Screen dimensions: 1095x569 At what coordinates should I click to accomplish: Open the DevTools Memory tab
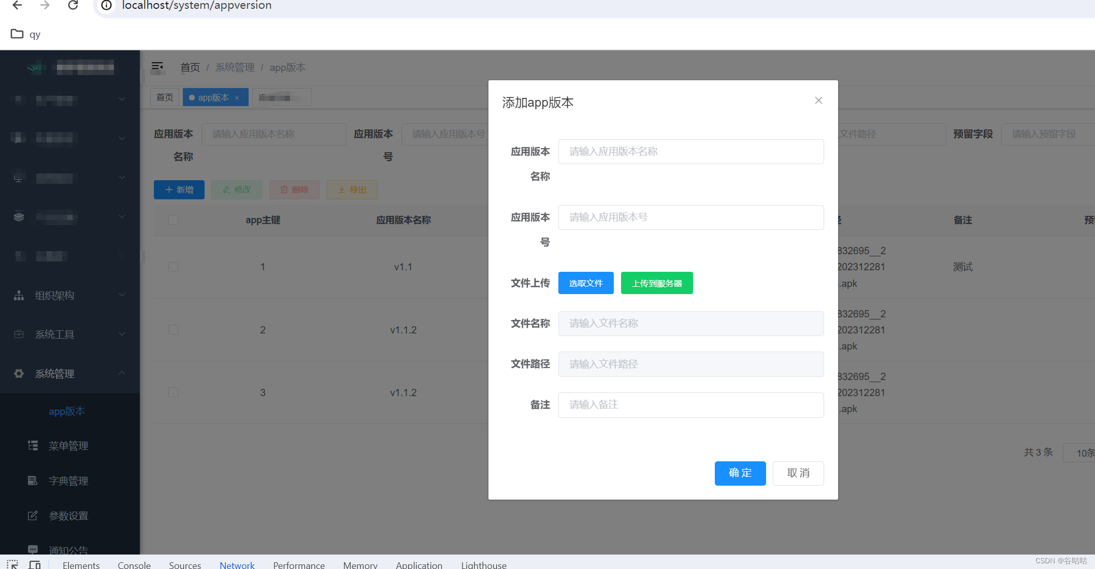tap(360, 565)
